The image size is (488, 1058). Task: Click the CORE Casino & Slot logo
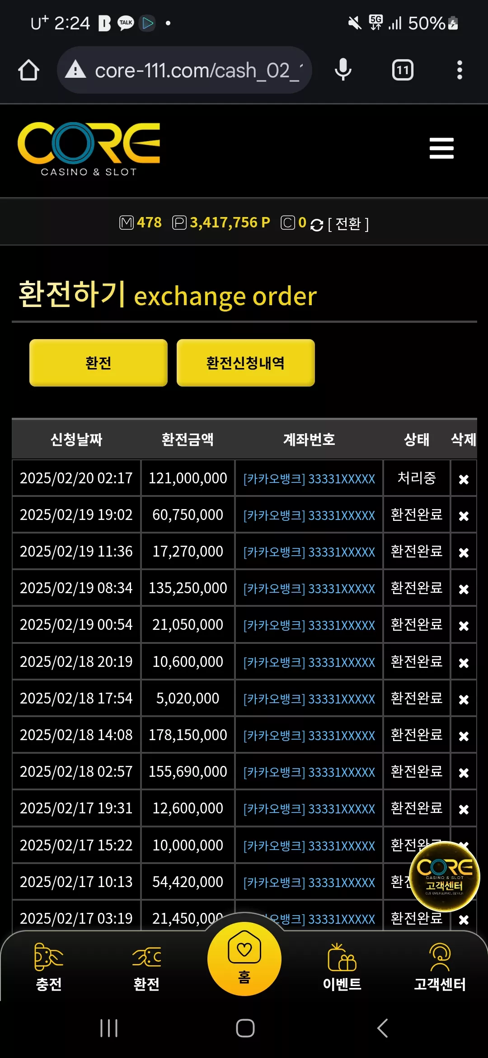[x=89, y=149]
